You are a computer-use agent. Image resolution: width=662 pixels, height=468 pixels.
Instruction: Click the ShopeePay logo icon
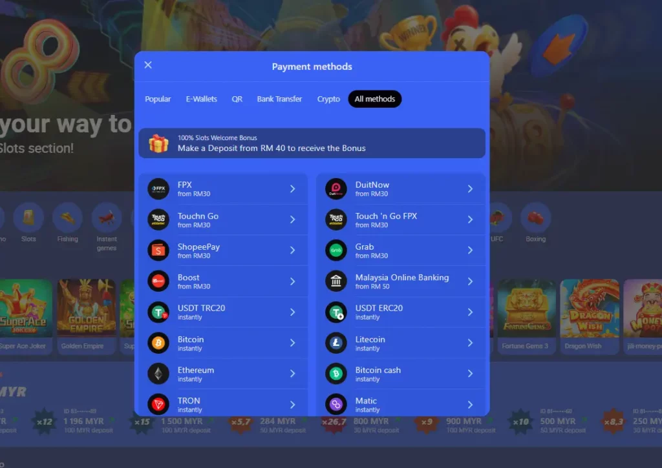click(x=158, y=250)
